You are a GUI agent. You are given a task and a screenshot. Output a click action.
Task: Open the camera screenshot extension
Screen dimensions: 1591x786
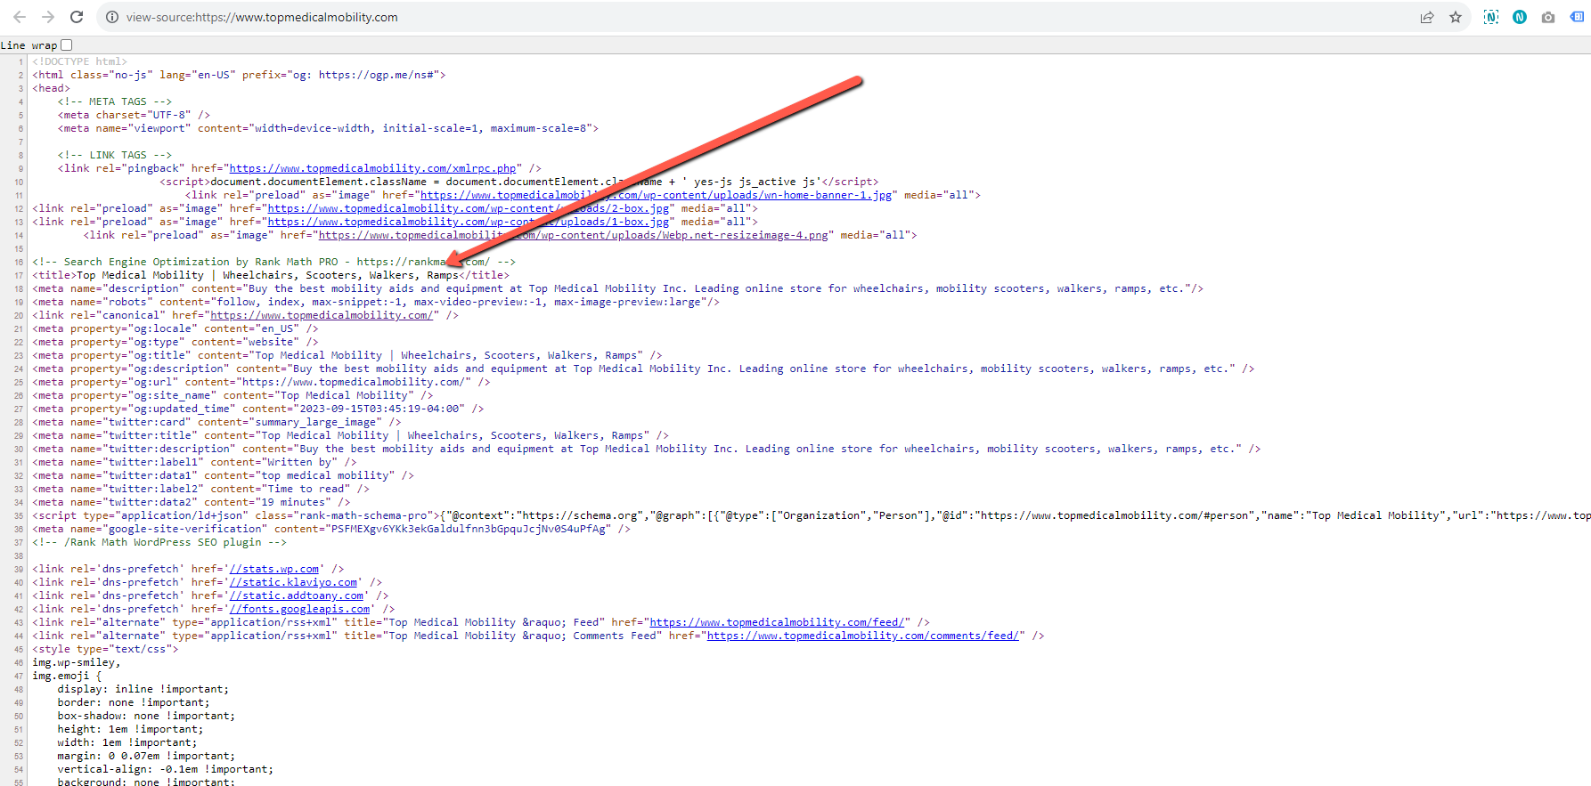[1548, 17]
